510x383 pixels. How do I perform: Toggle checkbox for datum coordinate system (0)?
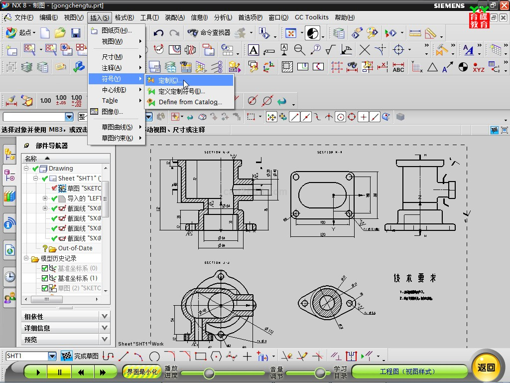[x=45, y=268]
